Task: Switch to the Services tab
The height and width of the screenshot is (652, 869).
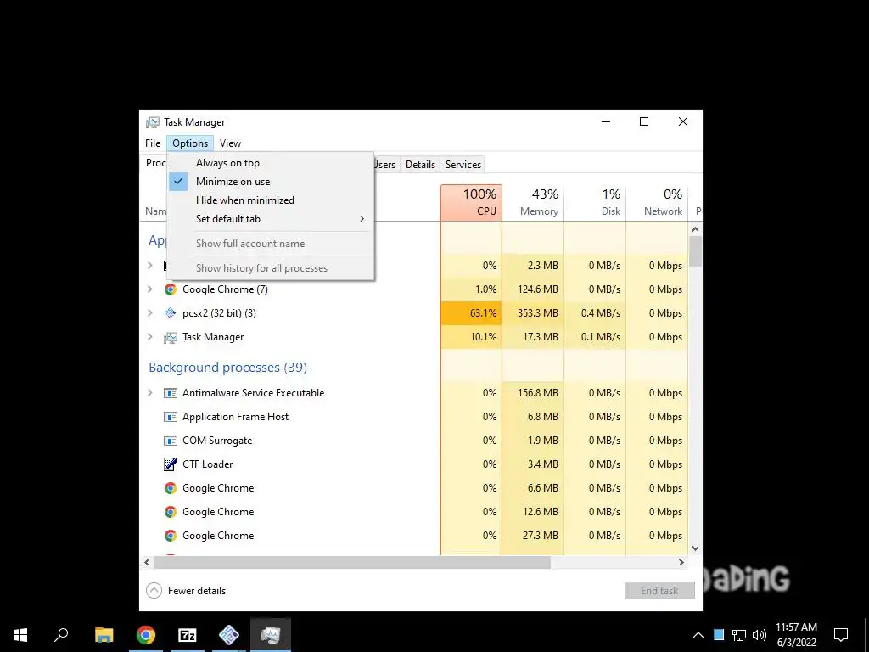Action: [x=463, y=165]
